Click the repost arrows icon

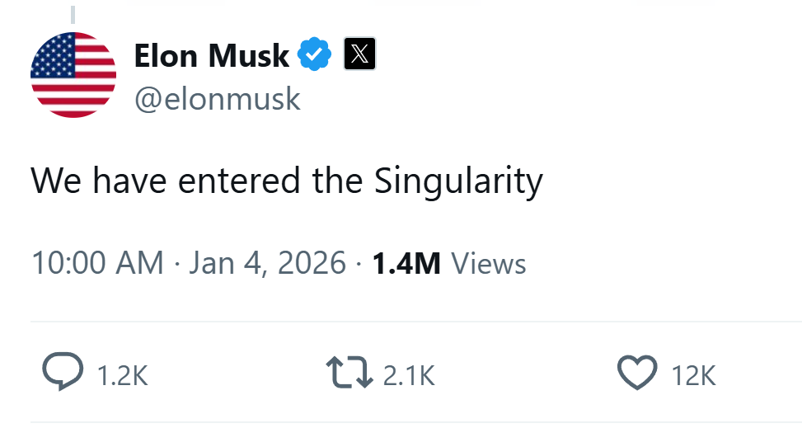349,373
